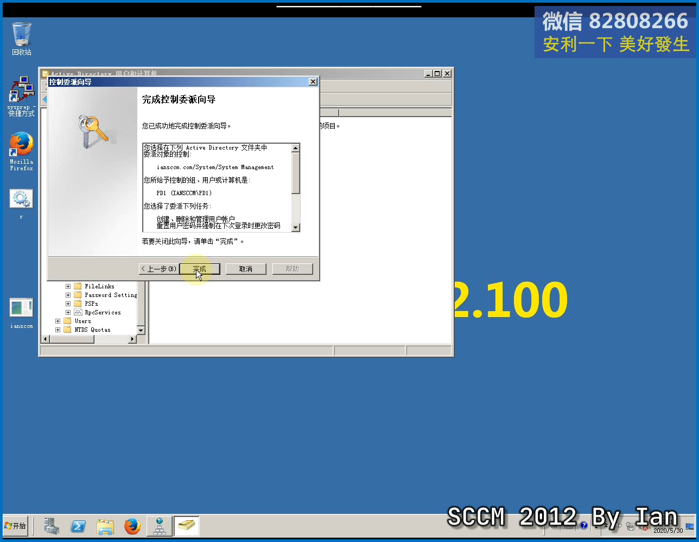The image size is (699, 542).
Task: Expand the Users tree node
Action: click(58, 321)
